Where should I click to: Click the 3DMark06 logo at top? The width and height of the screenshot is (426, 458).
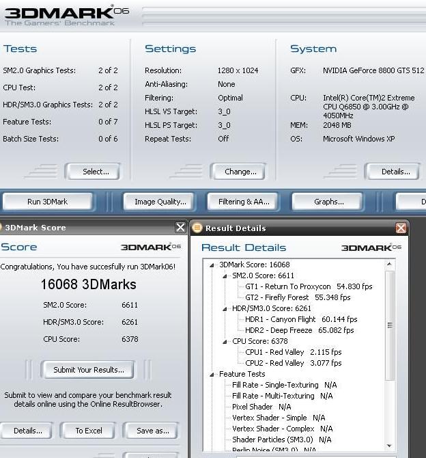(x=66, y=15)
